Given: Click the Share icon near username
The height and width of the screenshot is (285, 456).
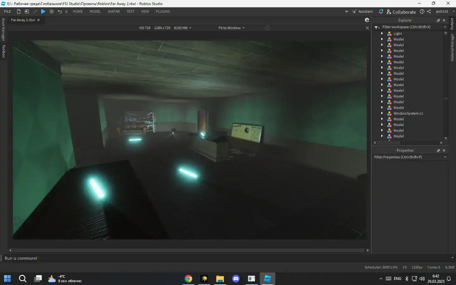Looking at the screenshot, I should (429, 11).
